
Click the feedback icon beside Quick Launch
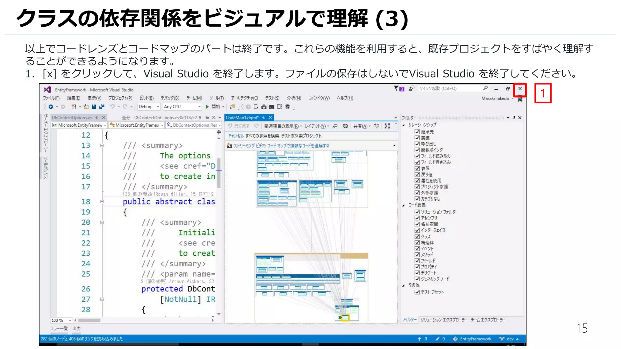(411, 88)
